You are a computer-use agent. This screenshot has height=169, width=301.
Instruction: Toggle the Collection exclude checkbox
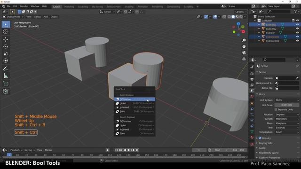click(x=293, y=21)
